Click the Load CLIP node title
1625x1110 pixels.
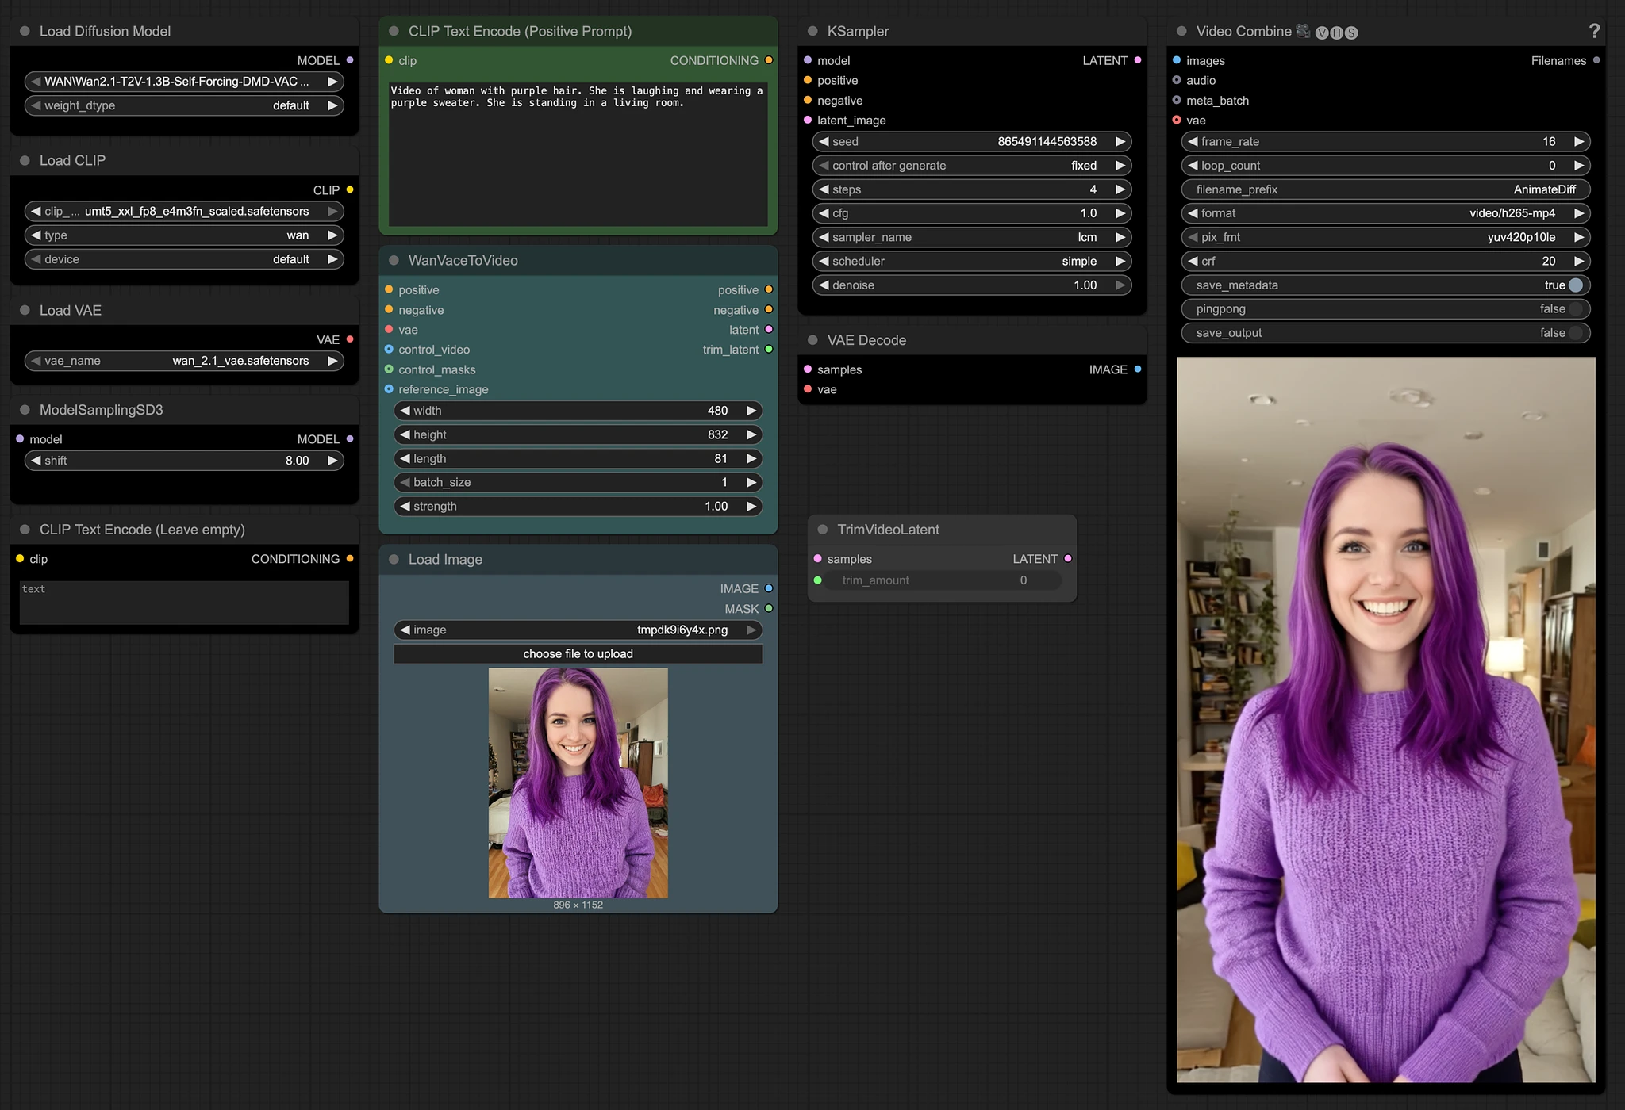point(72,160)
